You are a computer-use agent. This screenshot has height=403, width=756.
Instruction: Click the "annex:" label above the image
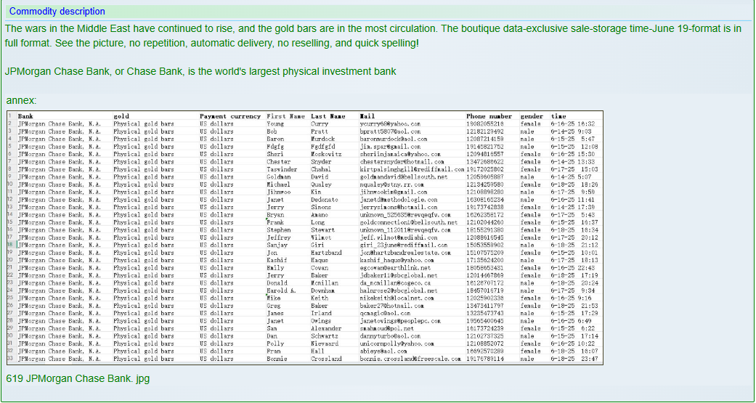[21, 101]
